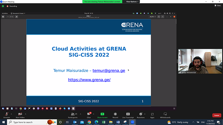Expand chat options arrow
Screen dimensions: 223x125
(94, 114)
